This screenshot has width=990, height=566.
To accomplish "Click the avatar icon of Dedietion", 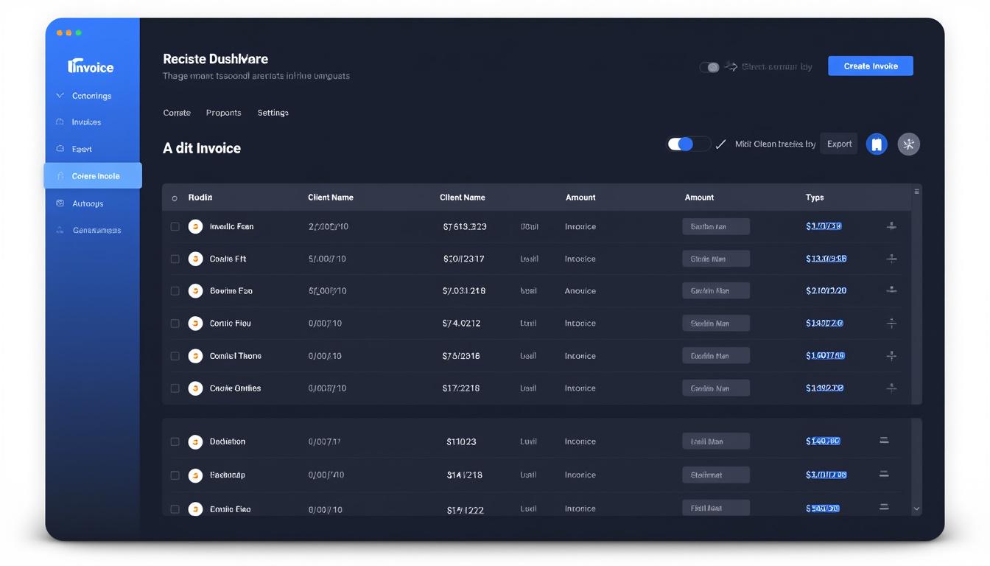I will (195, 442).
